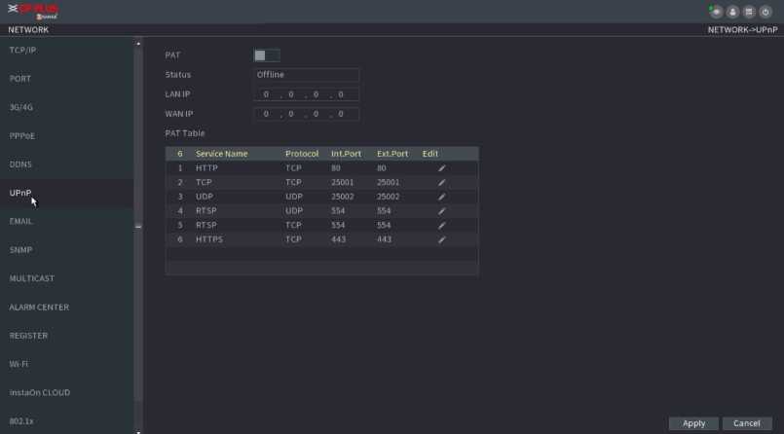Edit the UDP 25002 port mapping
Viewport: 784px width, 434px height.
[441, 197]
